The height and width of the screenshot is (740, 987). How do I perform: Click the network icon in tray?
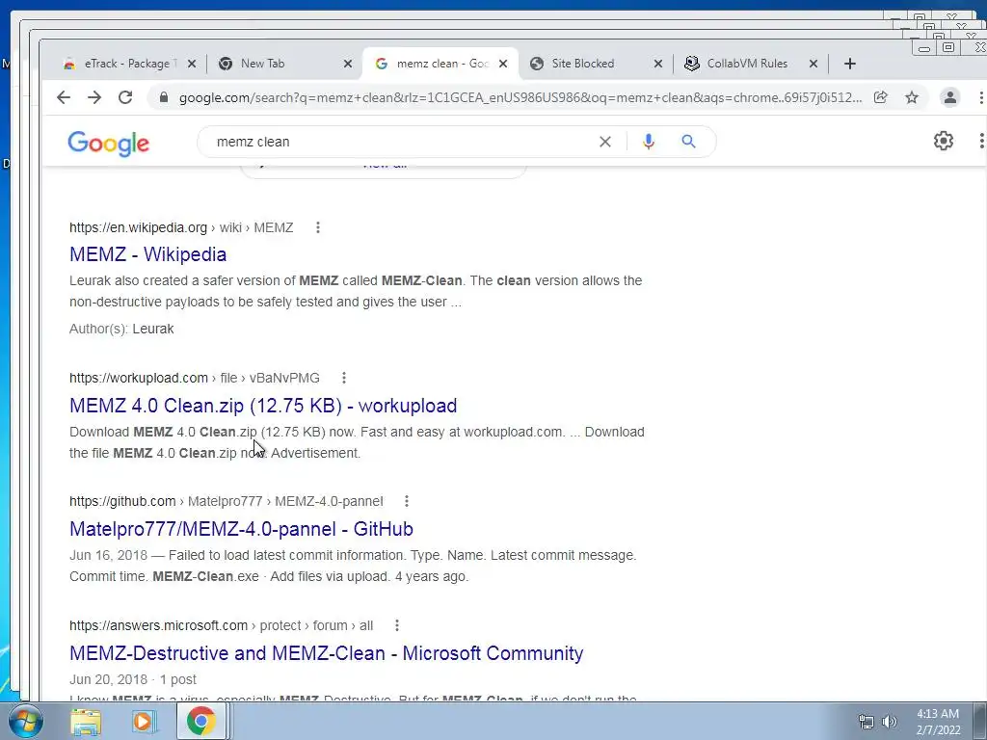867,722
